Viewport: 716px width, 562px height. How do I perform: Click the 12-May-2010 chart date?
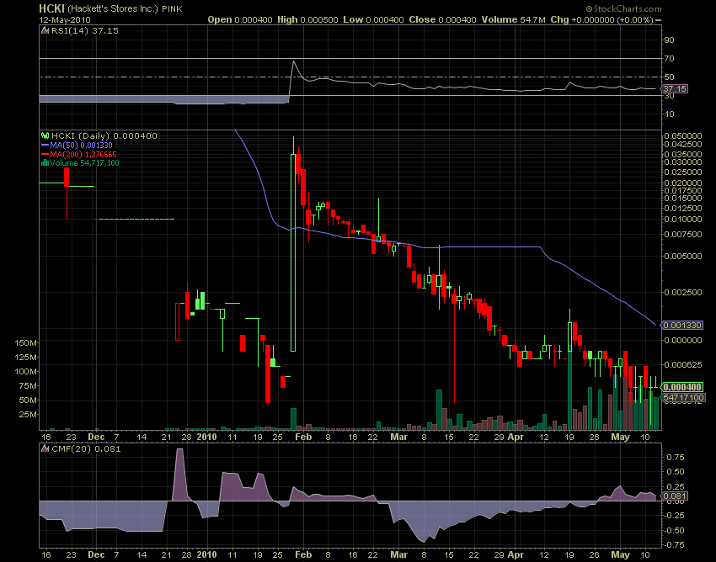tap(65, 19)
